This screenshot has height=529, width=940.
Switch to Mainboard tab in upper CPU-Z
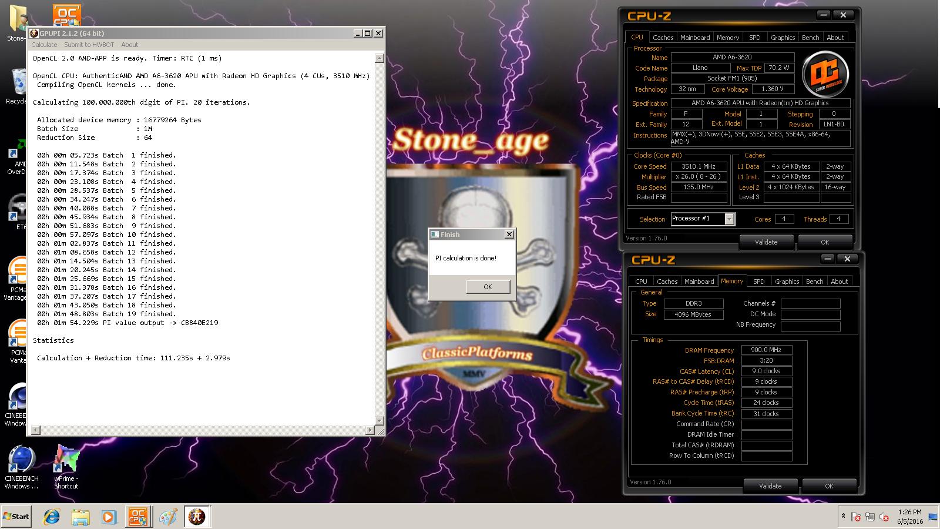tap(695, 38)
